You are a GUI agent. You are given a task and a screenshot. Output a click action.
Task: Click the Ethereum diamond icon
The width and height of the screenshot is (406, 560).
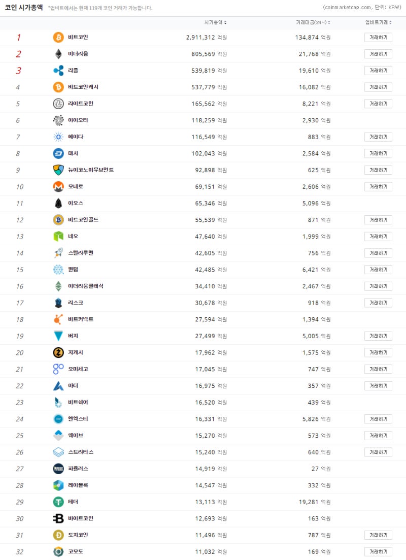58,54
